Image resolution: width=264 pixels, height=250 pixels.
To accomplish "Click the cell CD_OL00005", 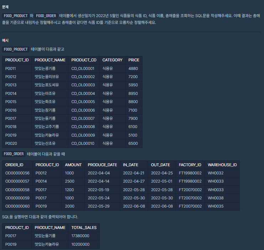I will (x=83, y=102).
